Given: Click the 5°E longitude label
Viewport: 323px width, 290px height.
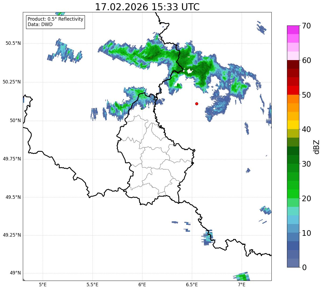Looking at the screenshot, I should [x=43, y=284].
